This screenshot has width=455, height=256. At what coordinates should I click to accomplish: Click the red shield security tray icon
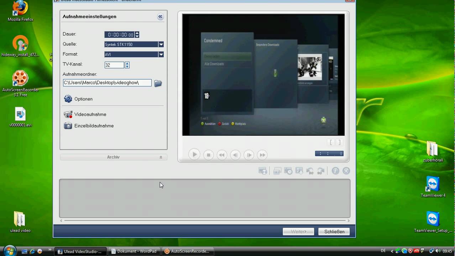pyautogui.click(x=410, y=251)
